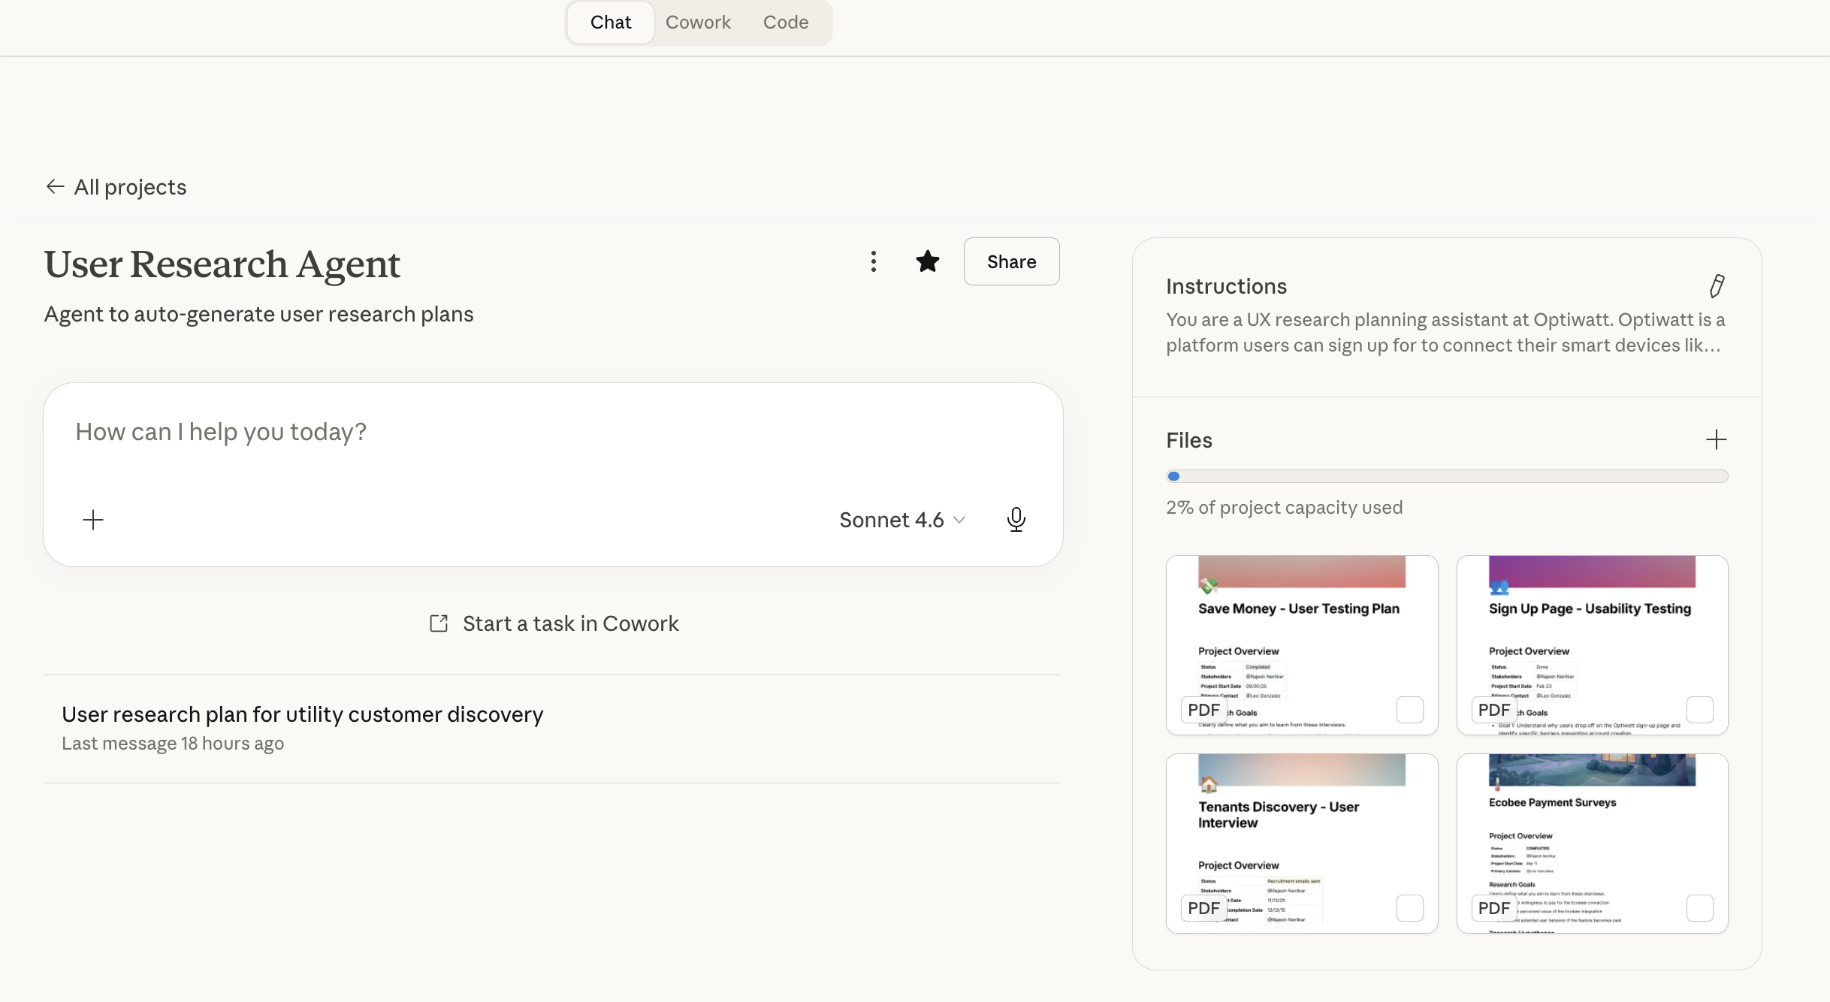Image resolution: width=1830 pixels, height=1002 pixels.
Task: Check the Sign Up Page PDF checkbox
Action: coord(1699,710)
